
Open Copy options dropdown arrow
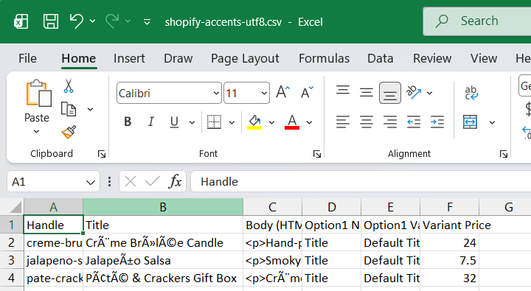point(90,109)
